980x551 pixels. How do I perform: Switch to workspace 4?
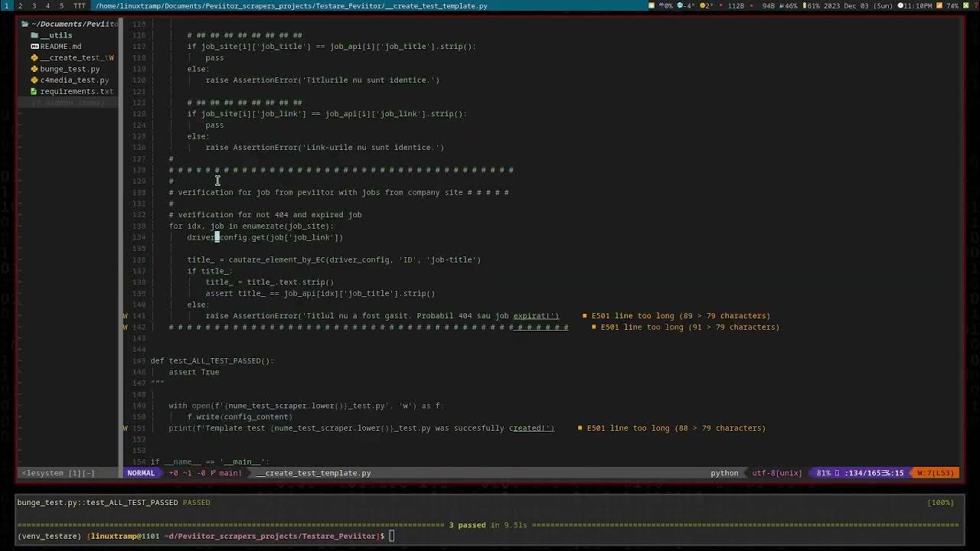(47, 5)
